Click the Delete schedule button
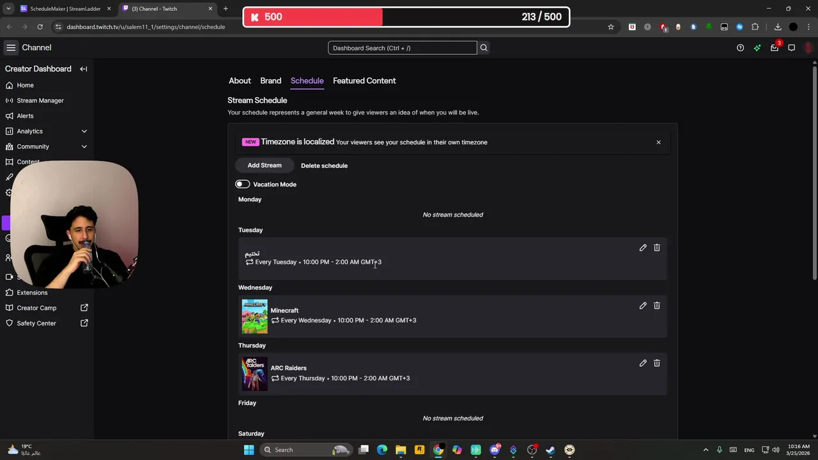Screen dimensions: 818x460 click(324, 165)
